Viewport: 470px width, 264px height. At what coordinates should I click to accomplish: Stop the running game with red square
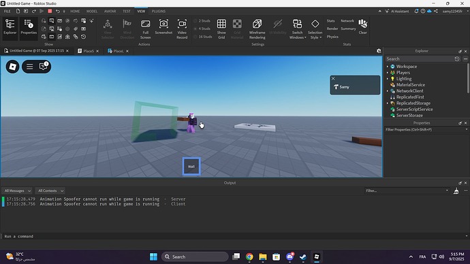(50, 11)
